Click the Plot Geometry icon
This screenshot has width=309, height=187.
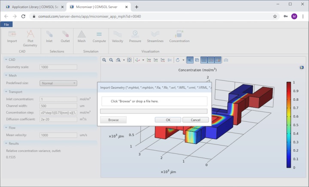[x=30, y=34]
